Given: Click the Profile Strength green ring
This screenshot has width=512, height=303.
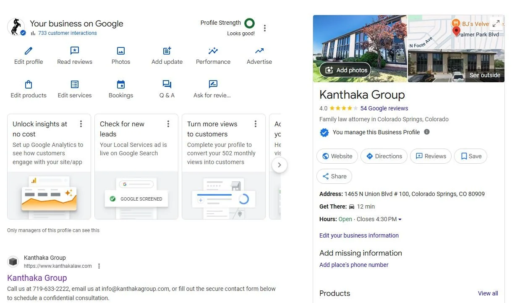Looking at the screenshot, I should click(x=250, y=23).
